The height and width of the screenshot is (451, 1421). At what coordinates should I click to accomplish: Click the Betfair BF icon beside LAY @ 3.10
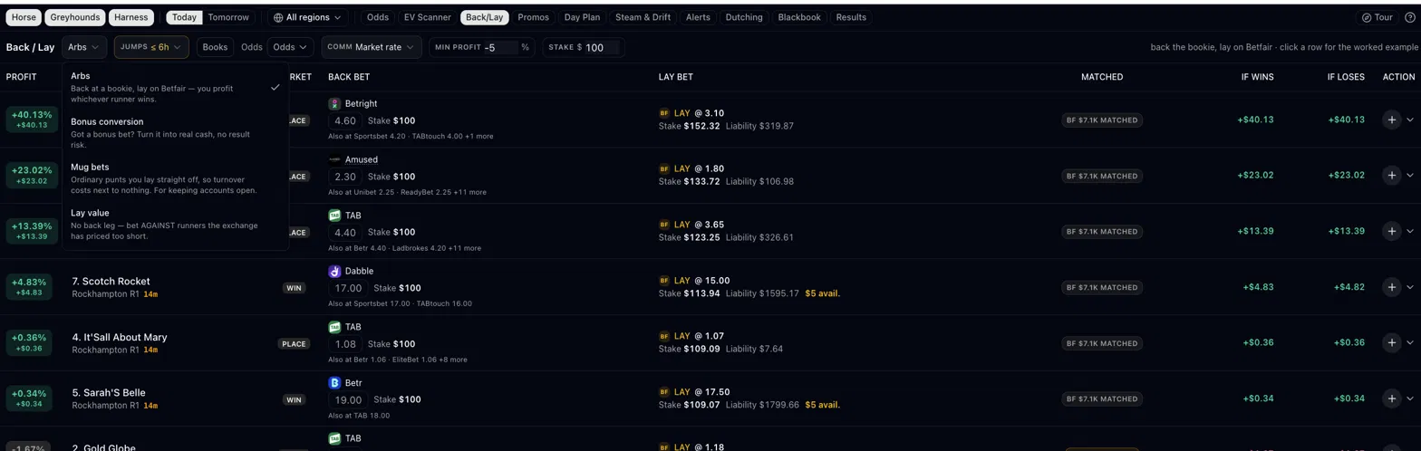tap(664, 113)
